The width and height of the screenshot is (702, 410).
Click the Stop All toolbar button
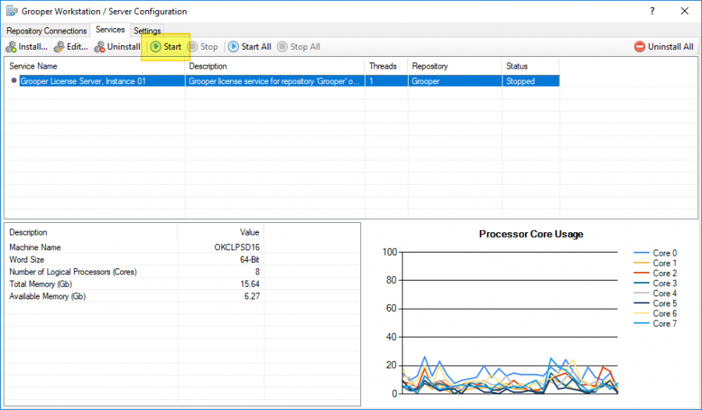pos(298,47)
